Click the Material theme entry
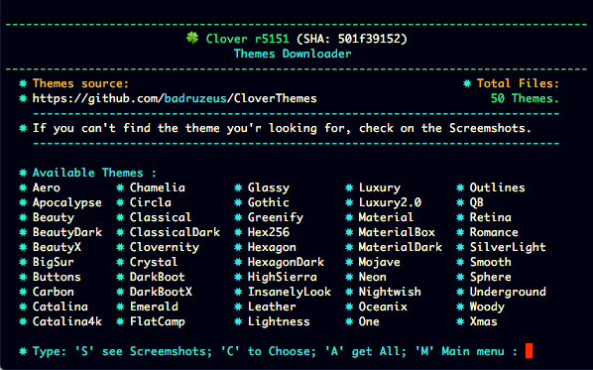Viewport: 593px width, 370px height. (387, 217)
